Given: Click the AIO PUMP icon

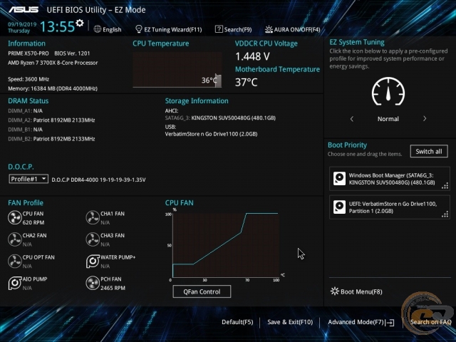Looking at the screenshot, I should coord(14,284).
